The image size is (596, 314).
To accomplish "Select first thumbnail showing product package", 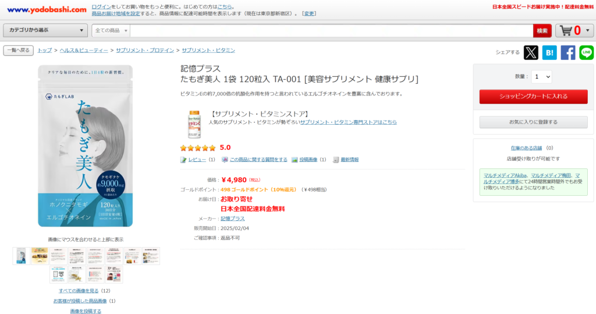I will [x=22, y=256].
